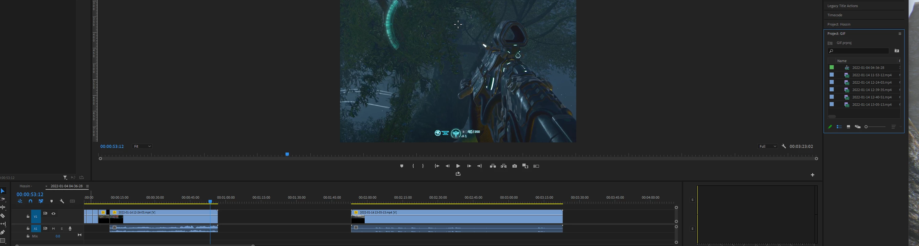Image resolution: width=919 pixels, height=246 pixels.
Task: Click the Export share icon below play
Action: (458, 174)
